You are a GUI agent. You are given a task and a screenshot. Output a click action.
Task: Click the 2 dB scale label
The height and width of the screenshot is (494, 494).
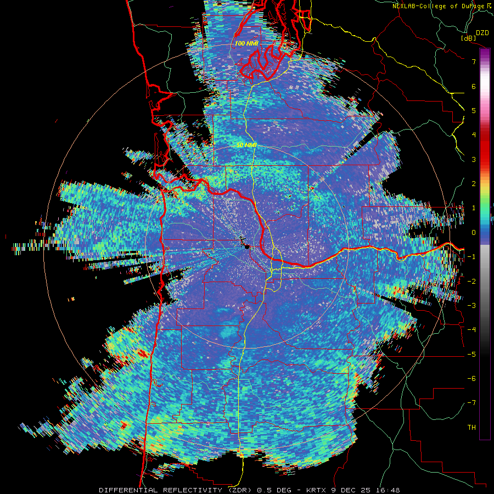coord(474,184)
